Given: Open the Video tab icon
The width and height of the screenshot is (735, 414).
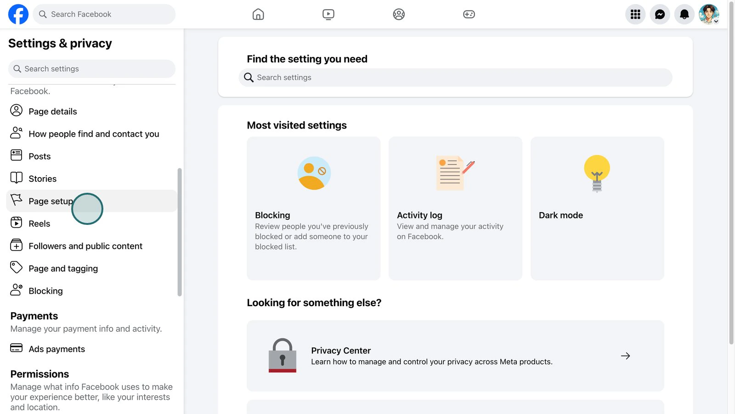Looking at the screenshot, I should pos(328,14).
